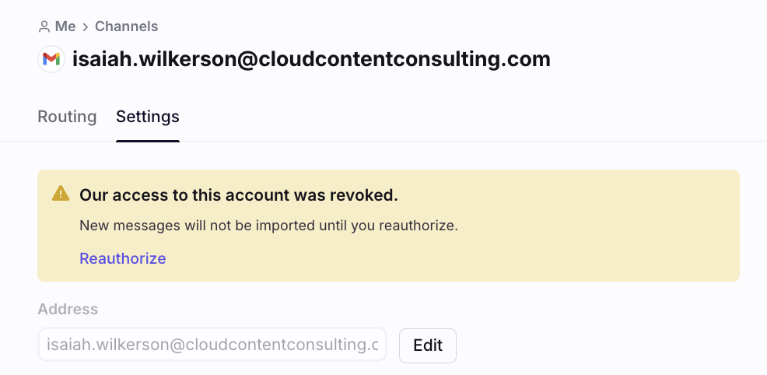Click the person icon in the breadcrumb
767x375 pixels.
(44, 26)
